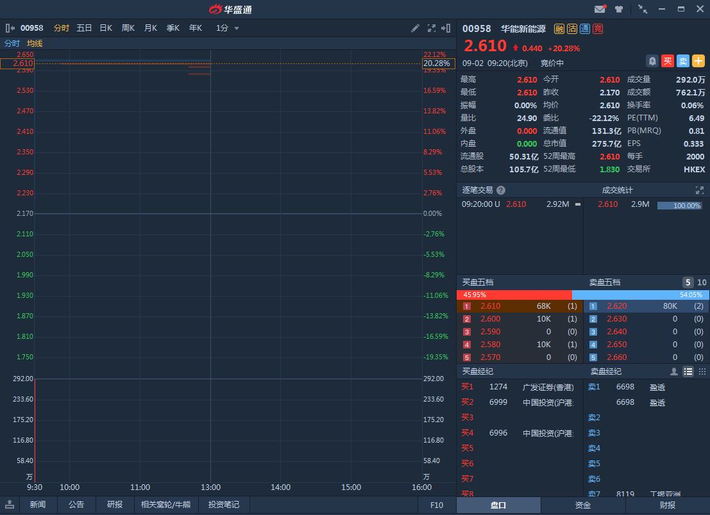
Task: Open the 新闻 news tab
Action: 38,505
